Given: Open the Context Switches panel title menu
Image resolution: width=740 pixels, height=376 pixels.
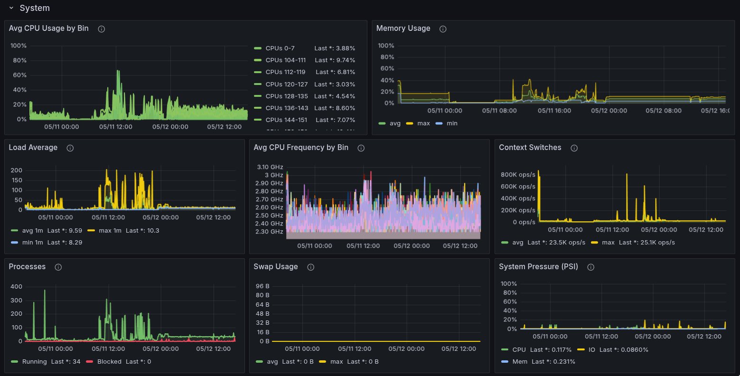Looking at the screenshot, I should tap(530, 148).
